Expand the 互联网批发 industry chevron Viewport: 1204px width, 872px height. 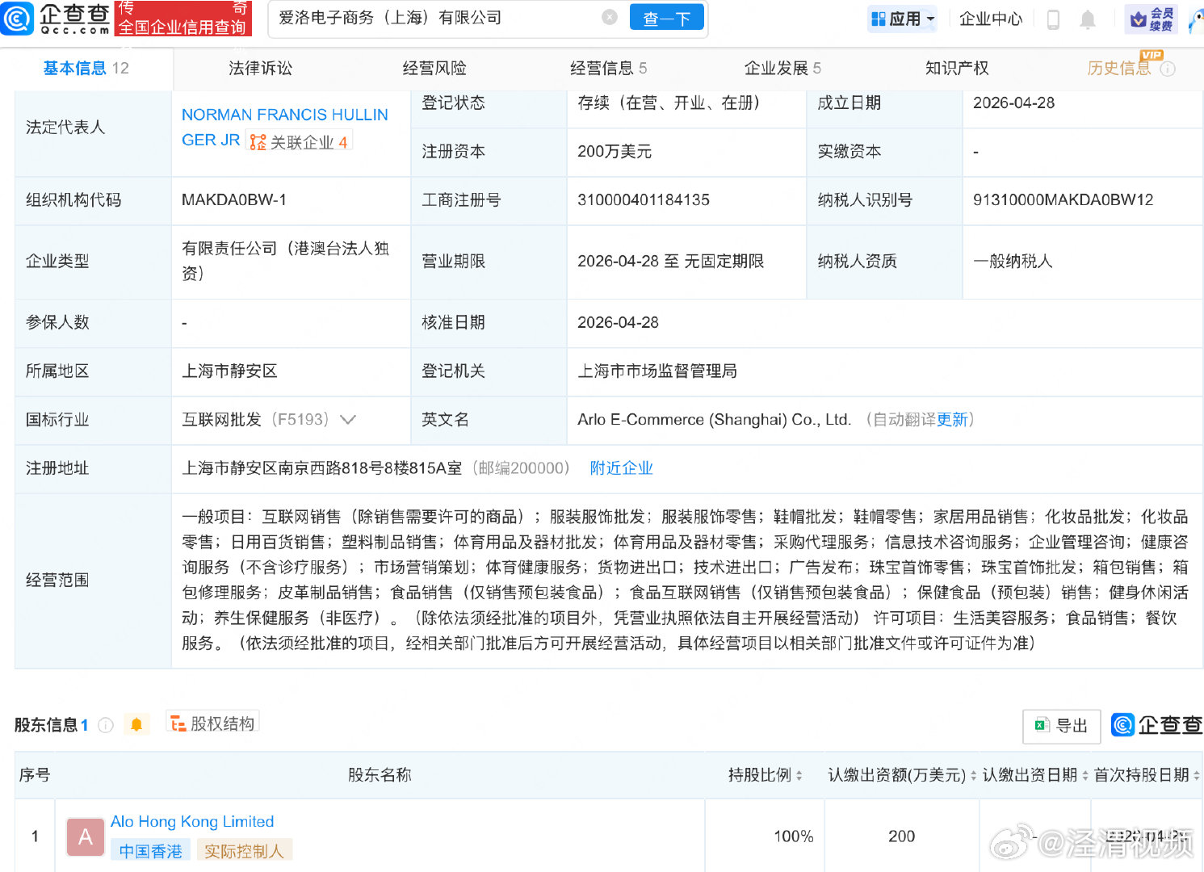click(348, 420)
